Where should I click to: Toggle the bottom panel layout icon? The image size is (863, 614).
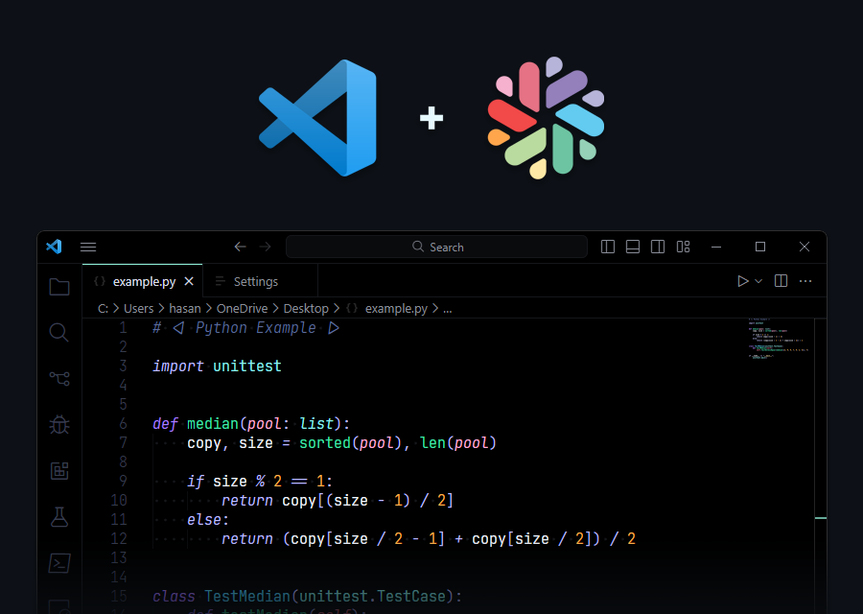click(x=633, y=247)
